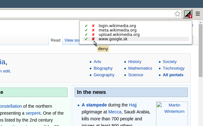Select the login.wikimedia.org domain text
This screenshot has width=203, height=126.
coord(117,26)
